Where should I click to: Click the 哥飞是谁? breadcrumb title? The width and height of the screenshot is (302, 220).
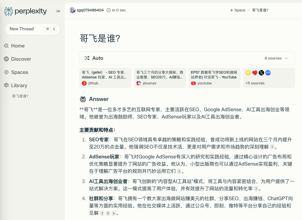[260, 10]
